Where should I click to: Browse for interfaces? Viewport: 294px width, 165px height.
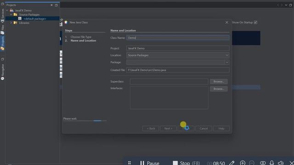[219, 89]
